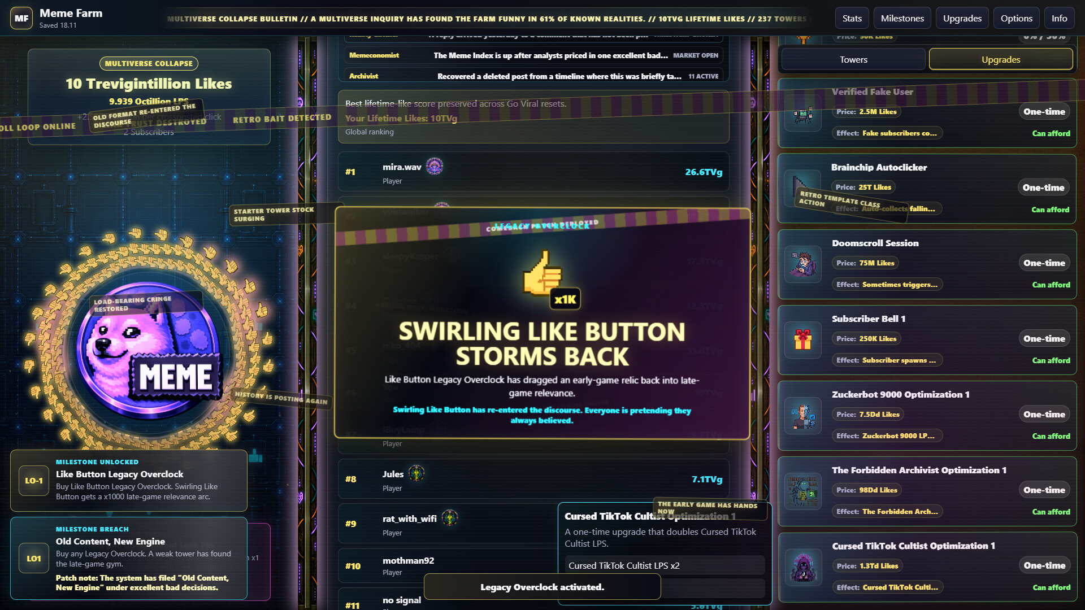Image resolution: width=1085 pixels, height=610 pixels.
Task: Click the Cursed TikTok Cultist LPS x2 tooltip line
Action: 665,565
